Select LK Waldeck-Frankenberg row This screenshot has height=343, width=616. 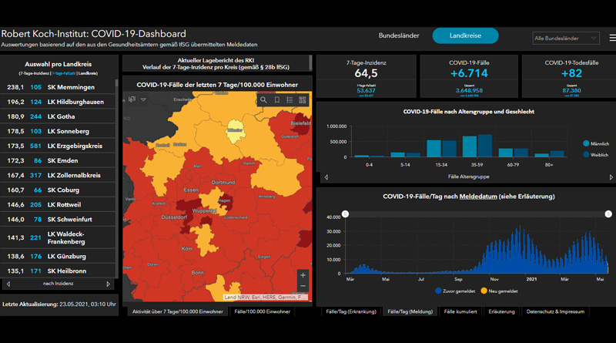coord(58,237)
